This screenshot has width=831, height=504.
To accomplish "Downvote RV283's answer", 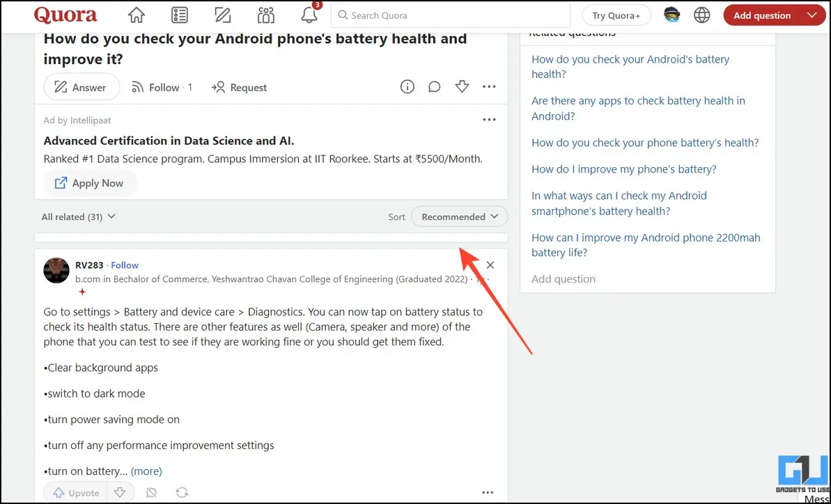I will pyautogui.click(x=120, y=493).
